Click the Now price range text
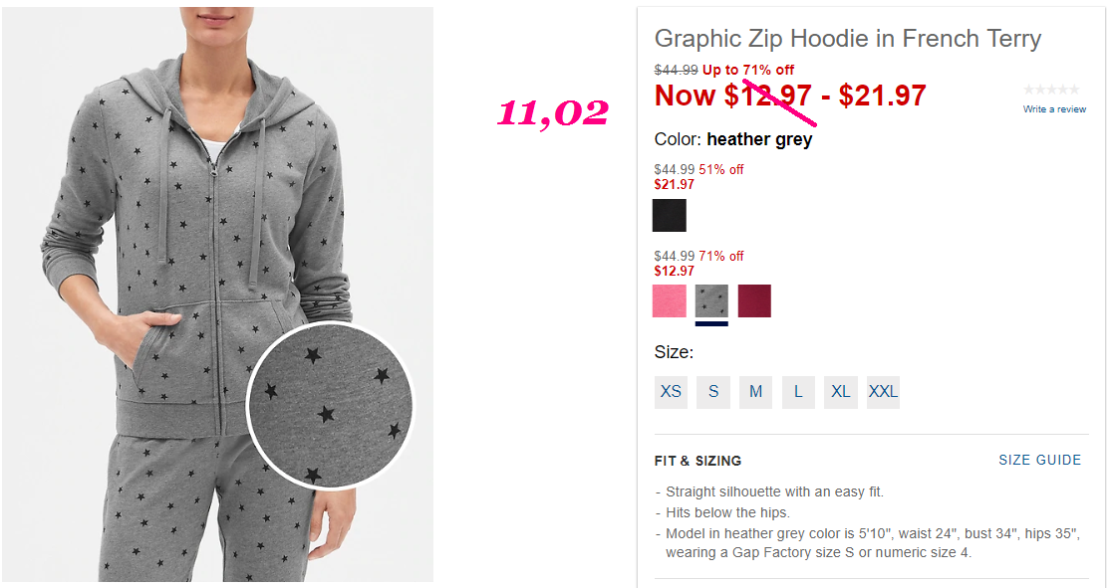The image size is (1115, 588). (790, 96)
